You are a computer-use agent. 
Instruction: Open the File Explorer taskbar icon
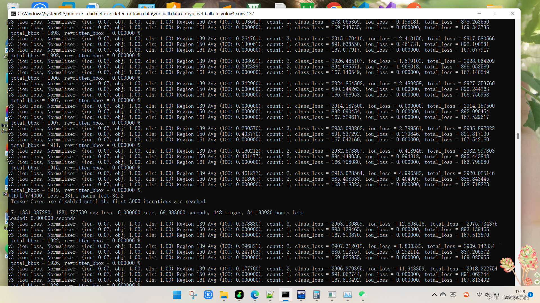pos(224,295)
